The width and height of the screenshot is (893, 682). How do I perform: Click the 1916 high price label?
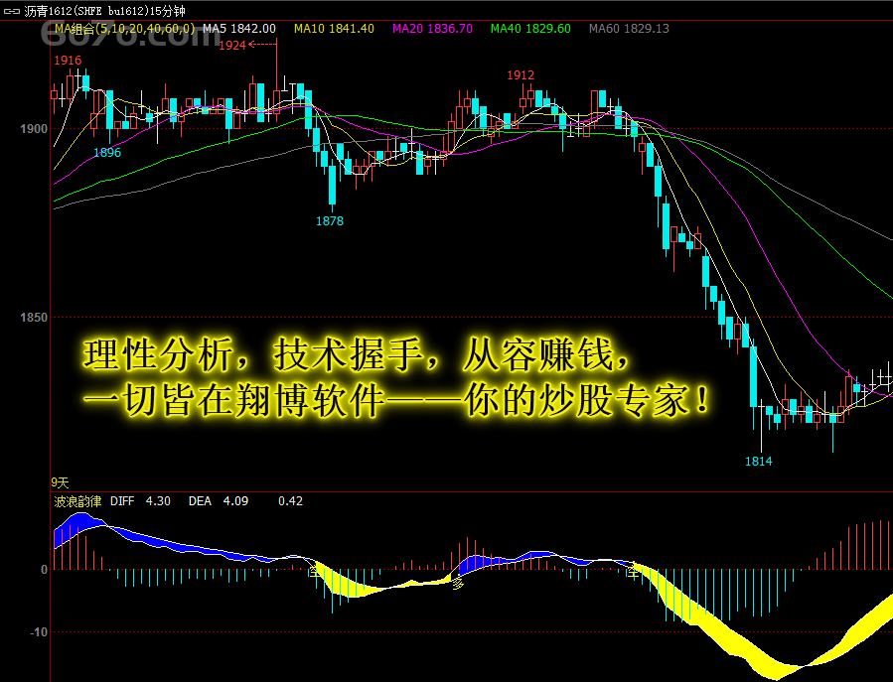(68, 61)
